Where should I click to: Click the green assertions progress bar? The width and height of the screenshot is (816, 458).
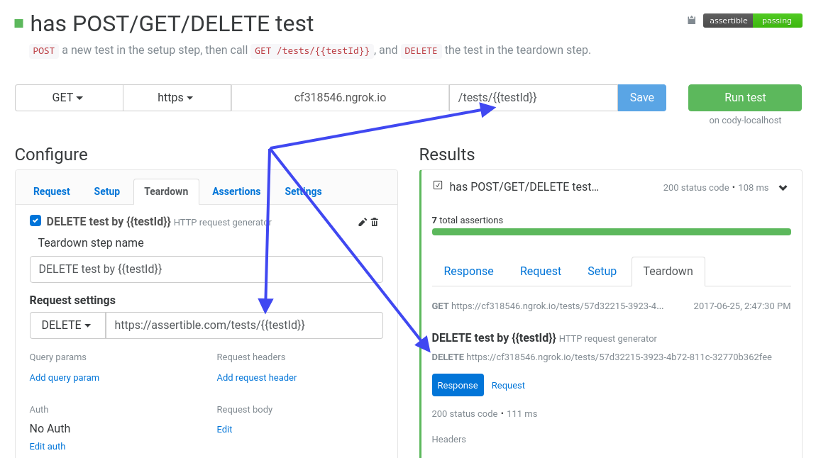(x=611, y=232)
